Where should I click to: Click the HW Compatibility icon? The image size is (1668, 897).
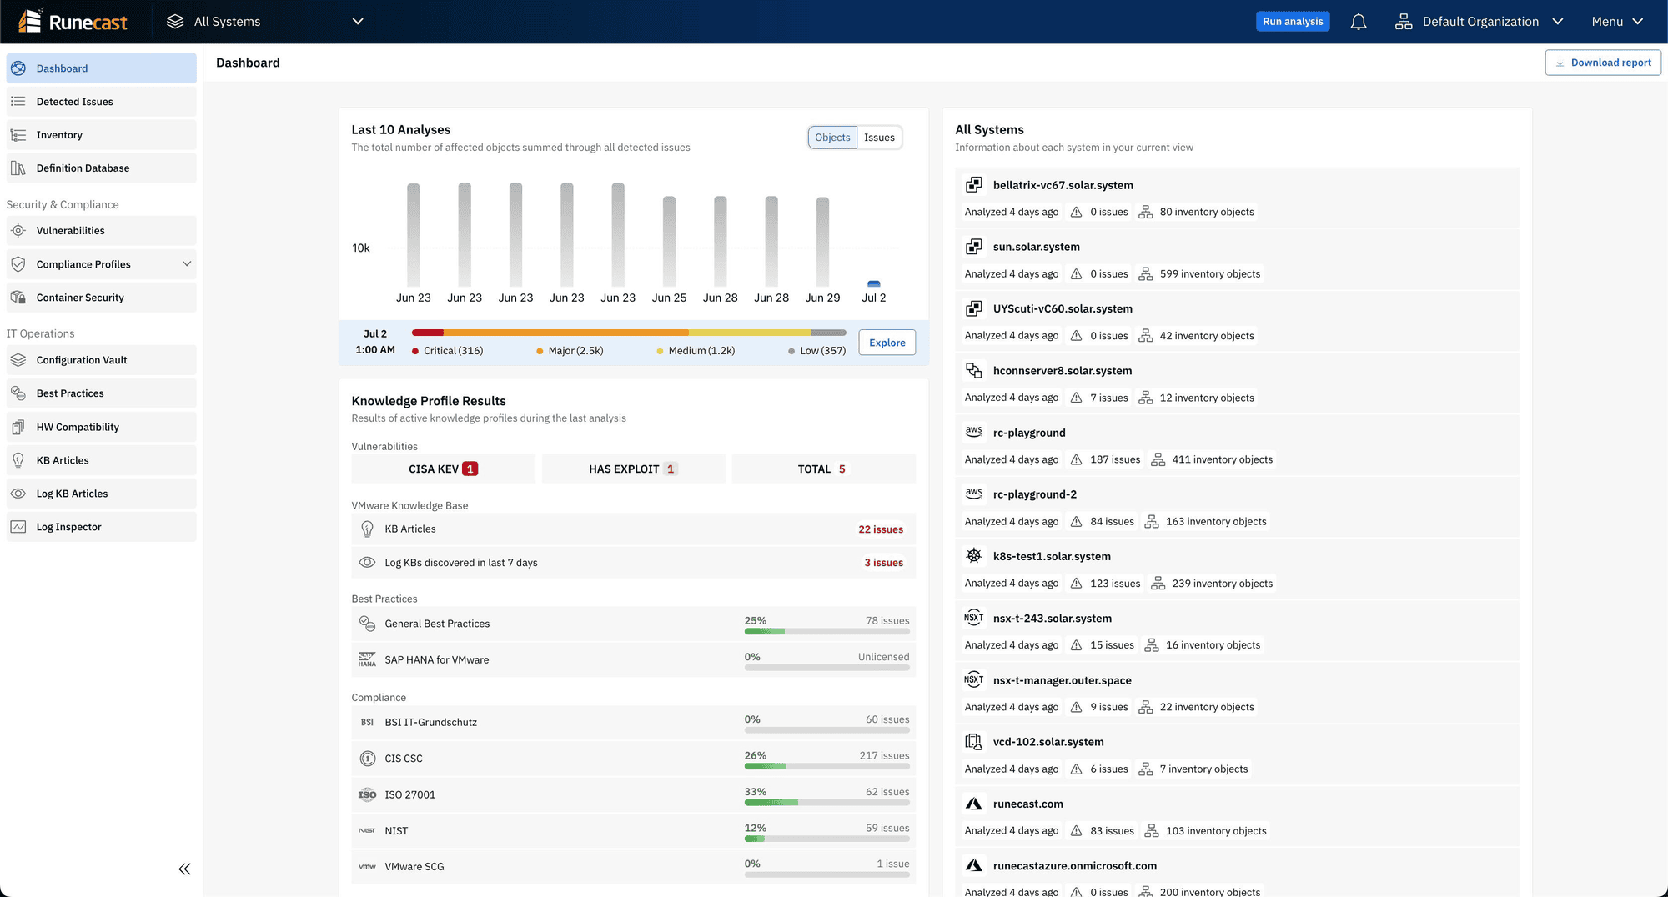coord(18,427)
